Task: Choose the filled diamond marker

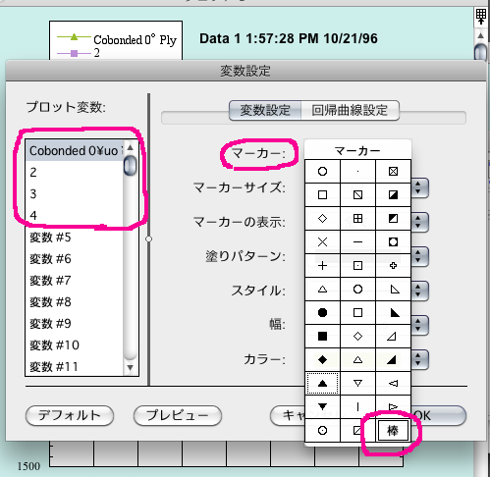Action: click(322, 360)
